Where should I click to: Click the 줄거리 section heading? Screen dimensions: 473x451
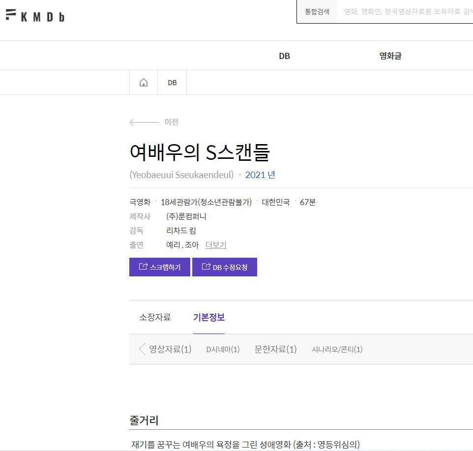[144, 420]
